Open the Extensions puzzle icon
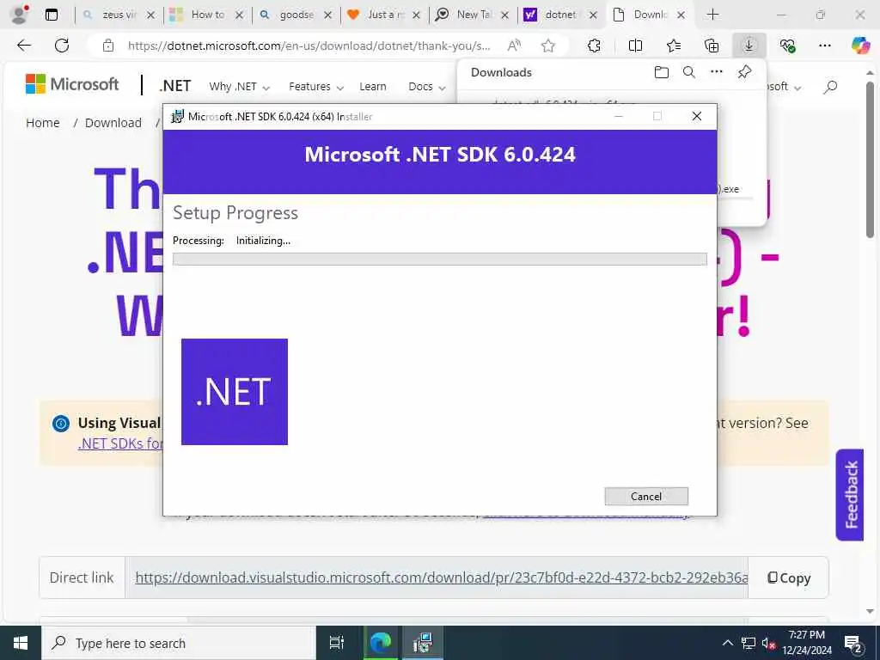This screenshot has width=880, height=660. [595, 46]
